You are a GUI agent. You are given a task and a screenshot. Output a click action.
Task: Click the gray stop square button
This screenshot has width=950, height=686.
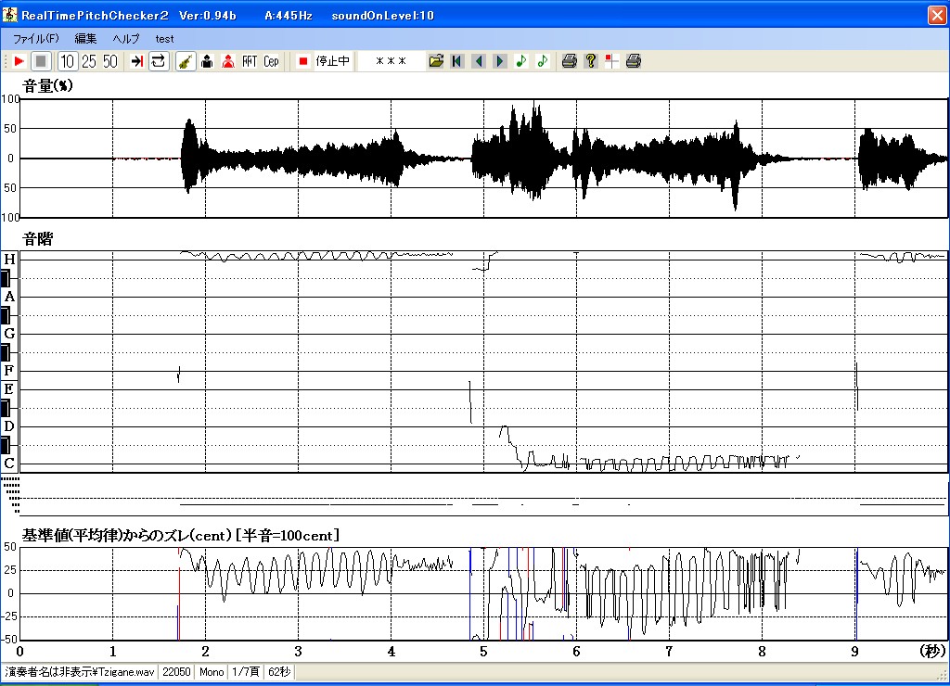coord(41,61)
